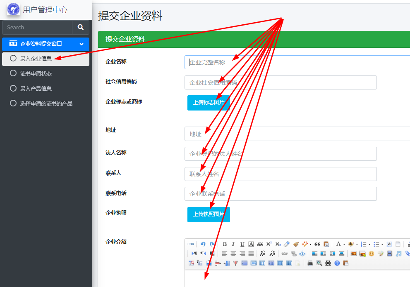The height and width of the screenshot is (287, 410).
Task: Click inside 企业介绍 editor body
Action: (297, 278)
